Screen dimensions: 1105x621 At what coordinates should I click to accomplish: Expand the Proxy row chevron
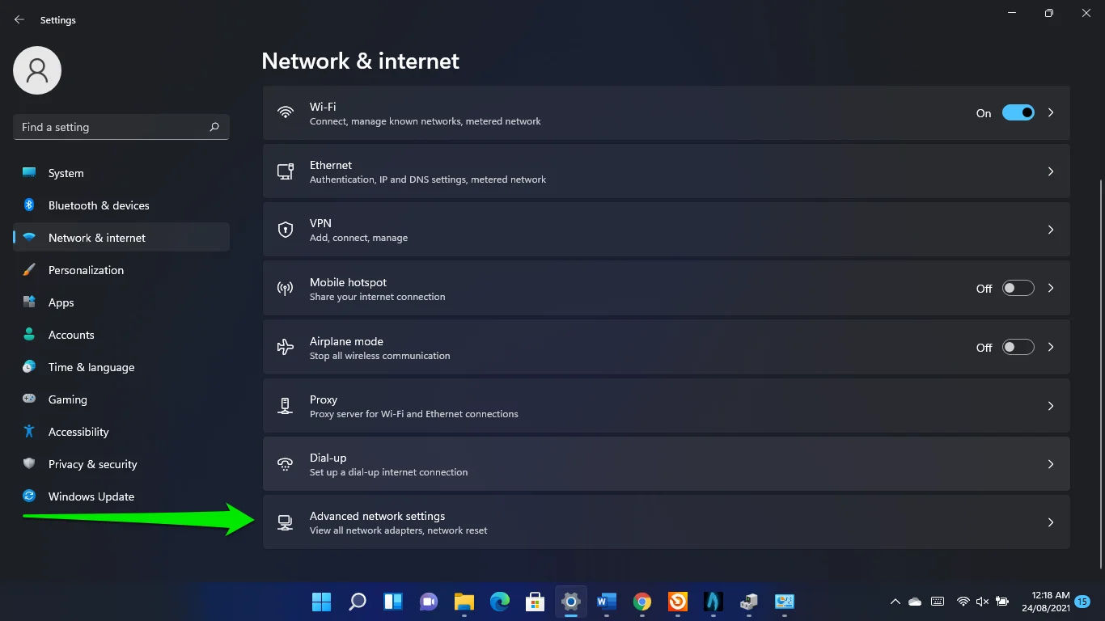(x=1051, y=406)
